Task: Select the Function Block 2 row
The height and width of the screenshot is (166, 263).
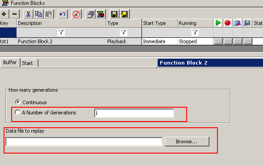Action: [x=131, y=41]
